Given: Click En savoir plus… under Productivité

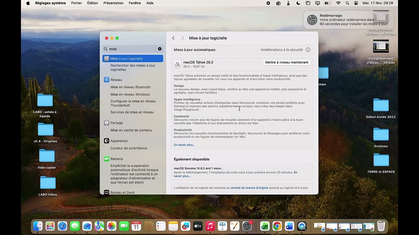Looking at the screenshot, I should (x=184, y=145).
